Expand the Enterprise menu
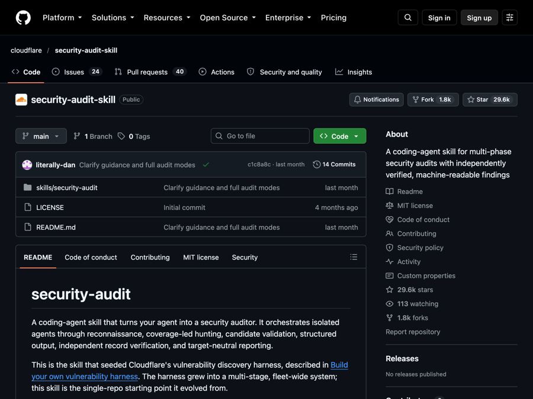 [x=288, y=18]
